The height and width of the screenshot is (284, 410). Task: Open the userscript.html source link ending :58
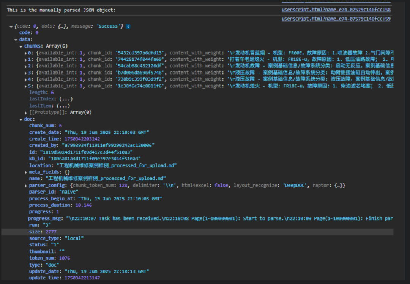click(x=336, y=10)
